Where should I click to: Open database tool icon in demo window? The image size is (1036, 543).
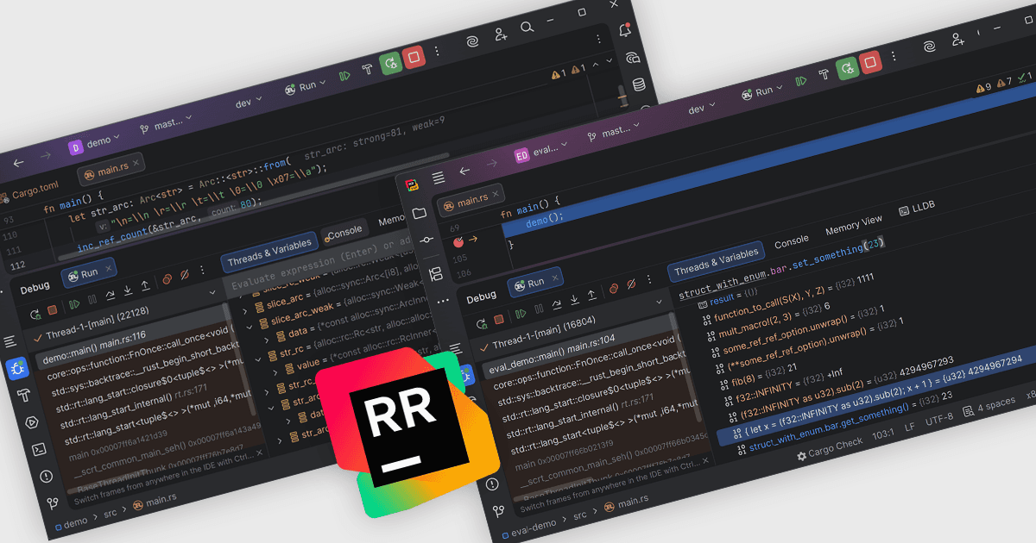coord(640,84)
